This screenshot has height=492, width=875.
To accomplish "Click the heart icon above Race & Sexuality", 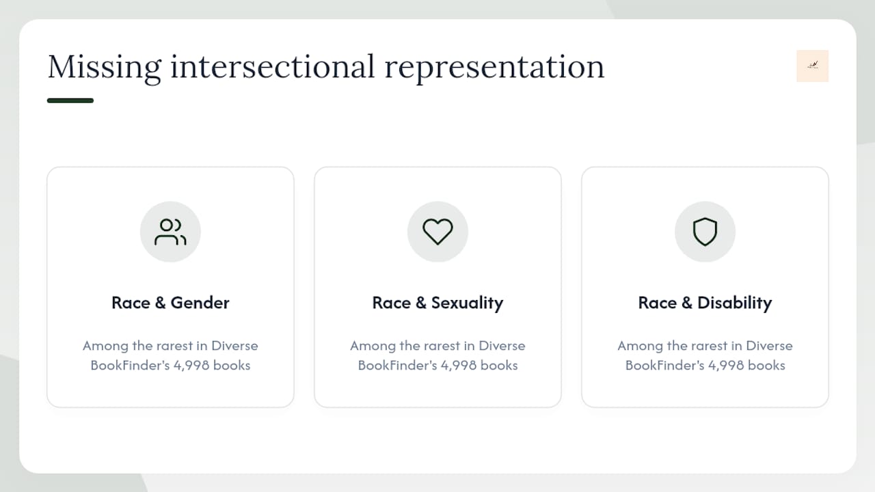I will [437, 232].
